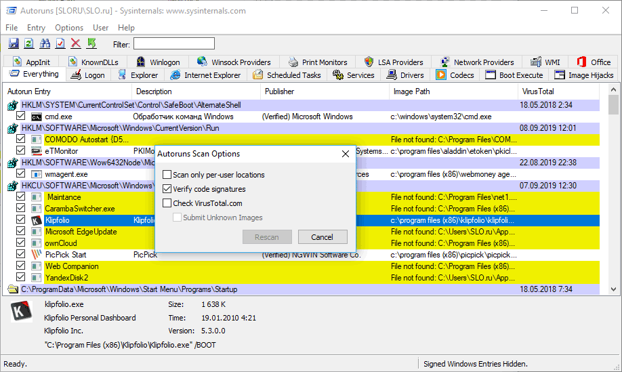This screenshot has width=622, height=372.
Task: Open the Options menu
Action: (69, 28)
